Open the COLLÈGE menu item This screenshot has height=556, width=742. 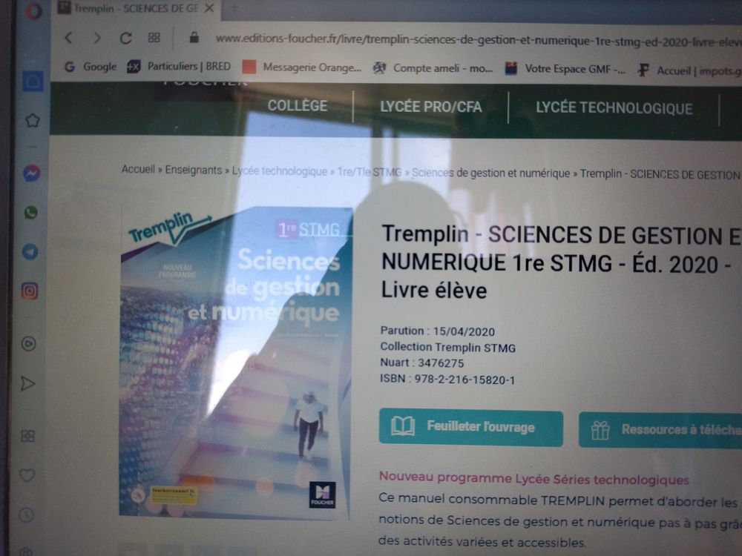pyautogui.click(x=298, y=105)
